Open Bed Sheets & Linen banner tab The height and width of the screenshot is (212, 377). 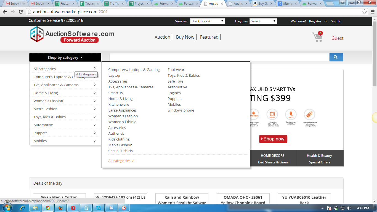coord(273,162)
